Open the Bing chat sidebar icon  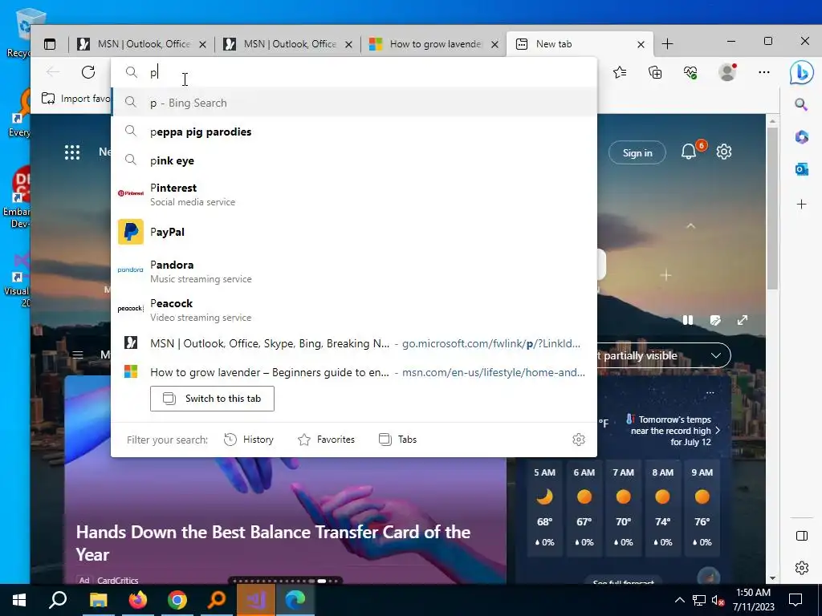click(802, 73)
